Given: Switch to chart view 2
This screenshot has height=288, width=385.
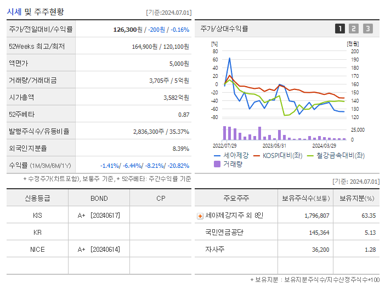Looking at the screenshot, I should [x=354, y=29].
